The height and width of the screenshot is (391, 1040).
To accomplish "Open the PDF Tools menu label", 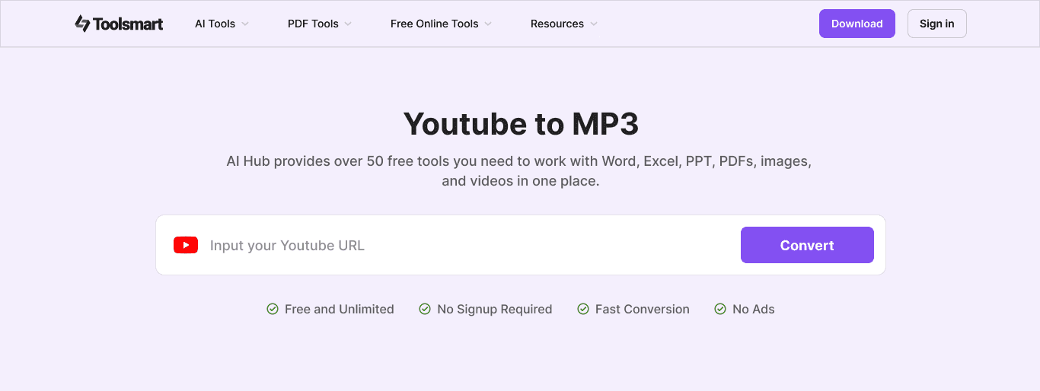I will [x=313, y=24].
